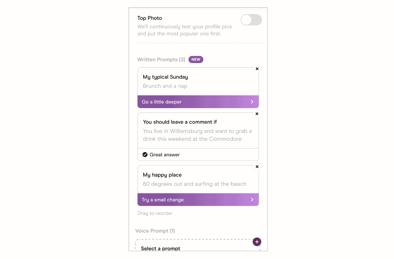Screen dimensions: 394x259
Task: Expand the Go a little deeper chevron
Action: 252,102
